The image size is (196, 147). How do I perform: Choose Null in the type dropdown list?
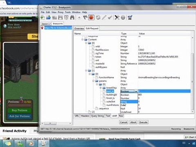[129, 109]
